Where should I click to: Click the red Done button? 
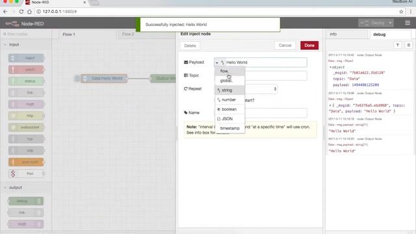[309, 45]
